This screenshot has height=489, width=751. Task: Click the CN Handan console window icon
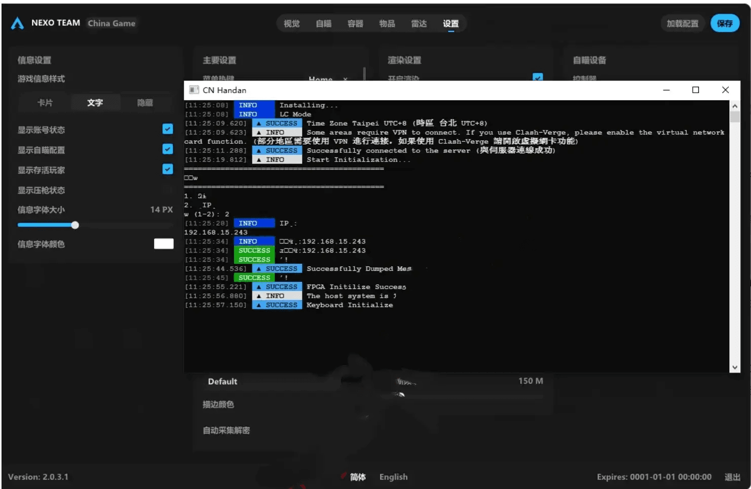click(193, 90)
